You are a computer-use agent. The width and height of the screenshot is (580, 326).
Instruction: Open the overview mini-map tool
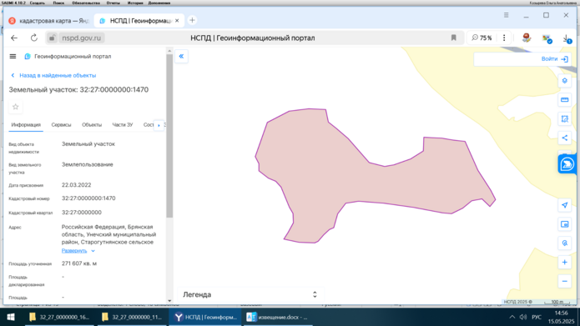tap(564, 224)
